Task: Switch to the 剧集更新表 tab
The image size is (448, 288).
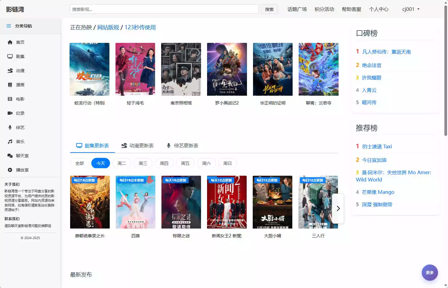Action: (x=93, y=146)
